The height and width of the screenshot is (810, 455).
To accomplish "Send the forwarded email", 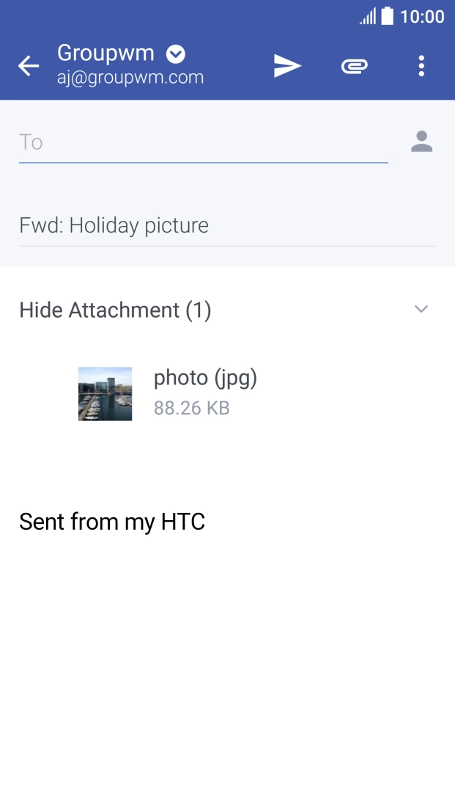I will click(287, 66).
